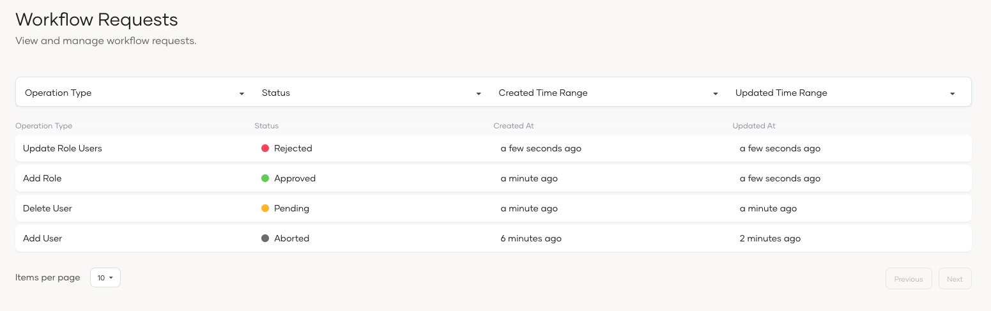Image resolution: width=991 pixels, height=311 pixels.
Task: Click the Created At column header
Action: click(514, 126)
